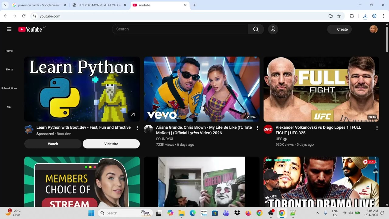Viewport: 389px width, 219px height.
Task: Open Shorts in the YouTube sidebar
Action: pyautogui.click(x=9, y=69)
